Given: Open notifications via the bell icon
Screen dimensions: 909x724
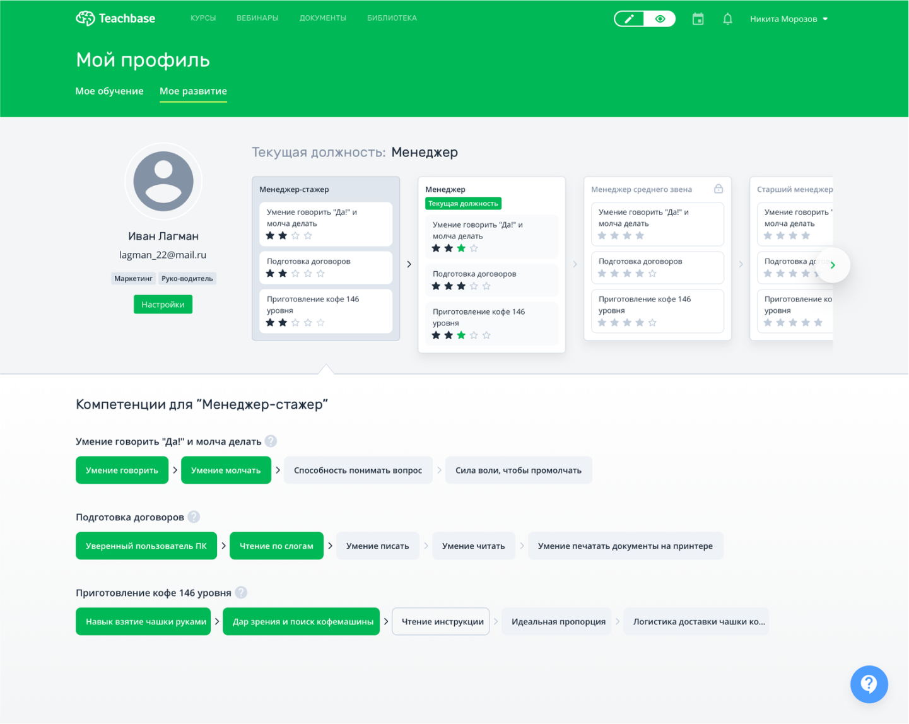Looking at the screenshot, I should point(727,18).
